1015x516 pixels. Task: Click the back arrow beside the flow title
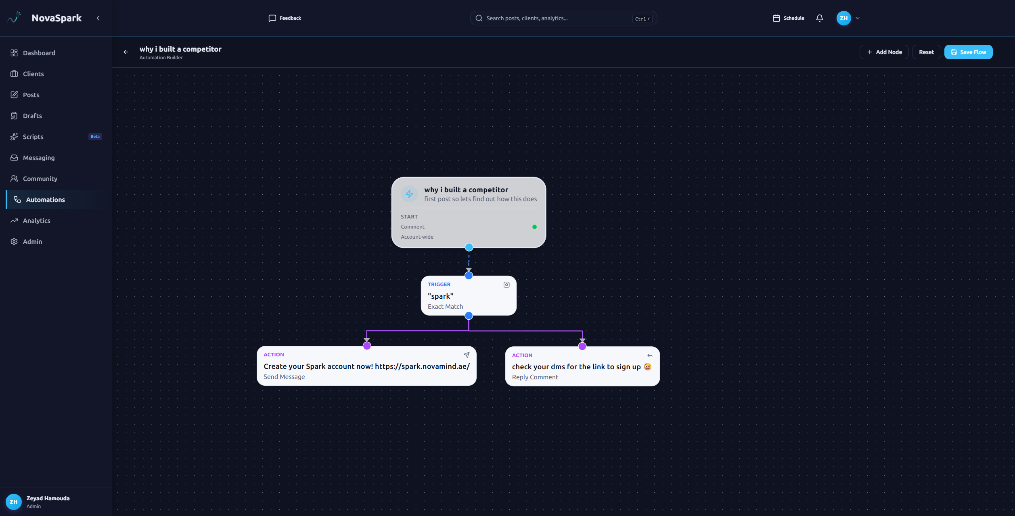[126, 52]
